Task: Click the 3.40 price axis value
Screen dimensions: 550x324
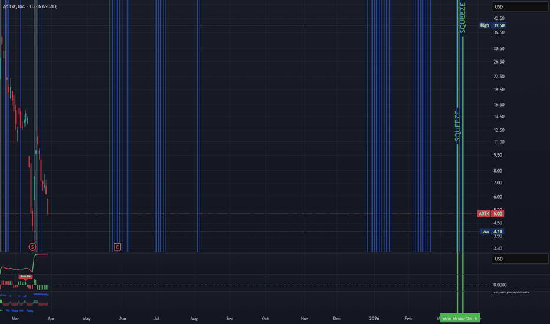Action: click(497, 249)
